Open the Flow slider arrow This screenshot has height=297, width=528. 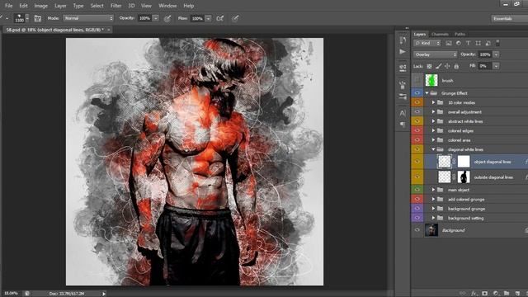[x=209, y=18]
